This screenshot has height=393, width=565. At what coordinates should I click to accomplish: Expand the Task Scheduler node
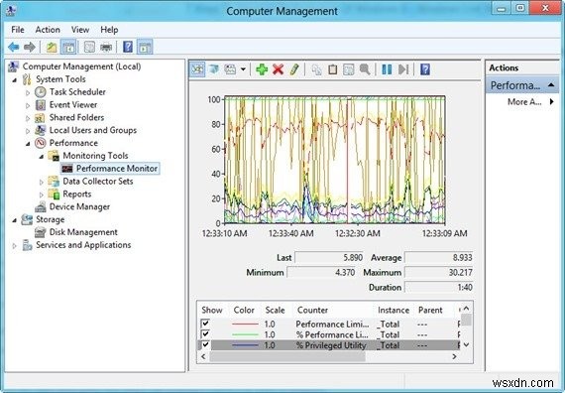28,92
